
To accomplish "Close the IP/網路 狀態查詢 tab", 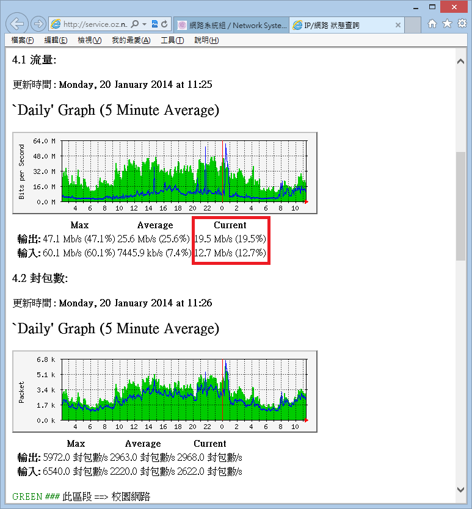I will pyautogui.click(x=398, y=26).
